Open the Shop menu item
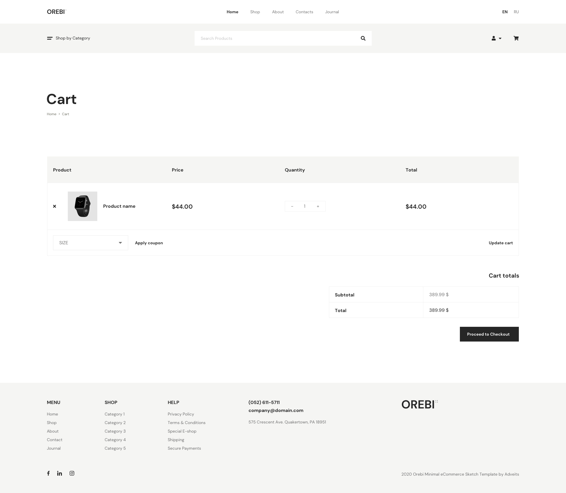Viewport: 566px width, 493px height. pyautogui.click(x=255, y=12)
